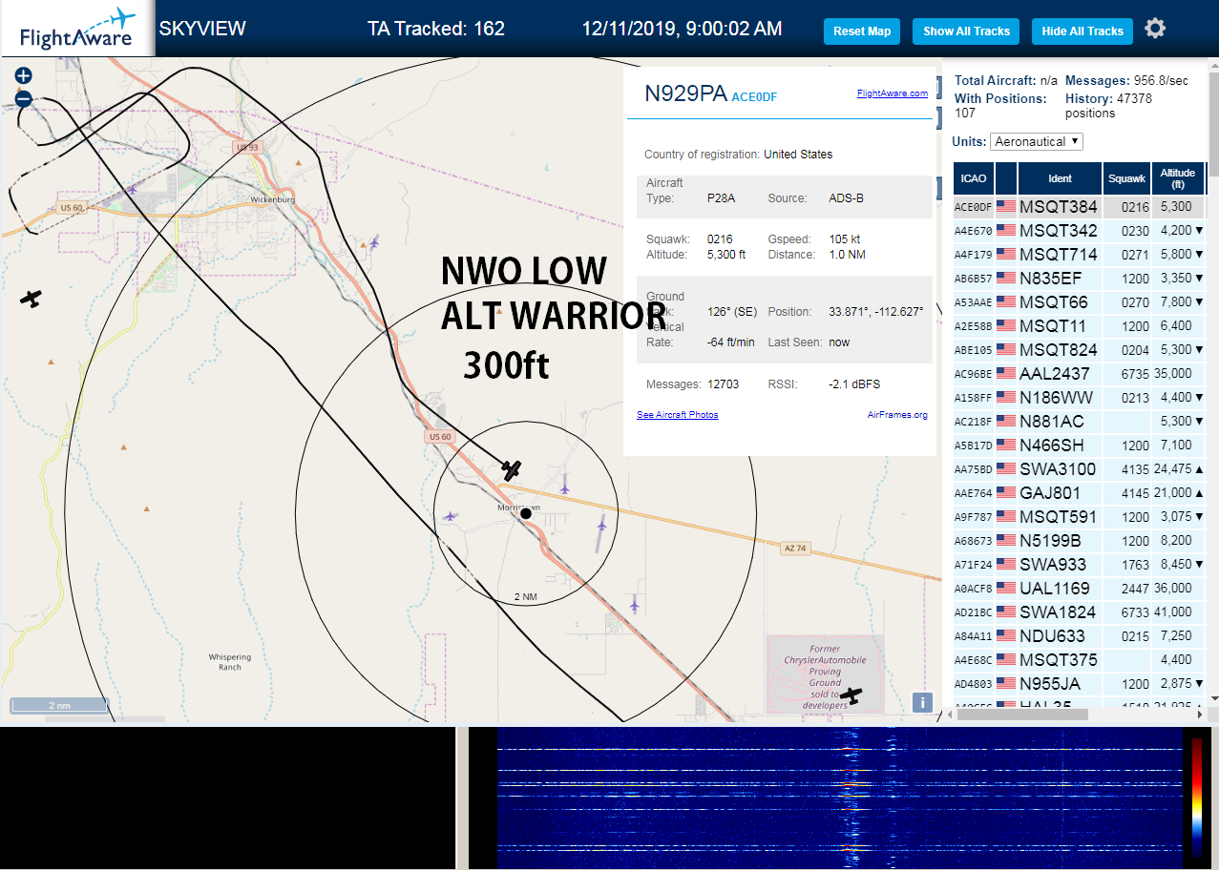Screen dimensions: 1219x871
Task: Select the GAJ801 aircraft row
Action: click(x=1080, y=493)
